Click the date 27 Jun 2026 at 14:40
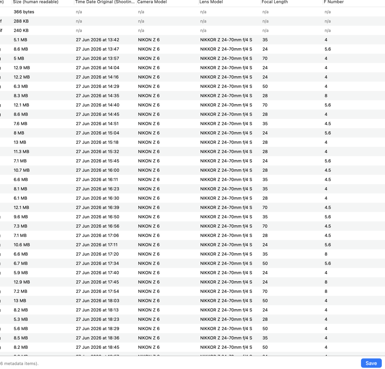 pyautogui.click(x=98, y=105)
